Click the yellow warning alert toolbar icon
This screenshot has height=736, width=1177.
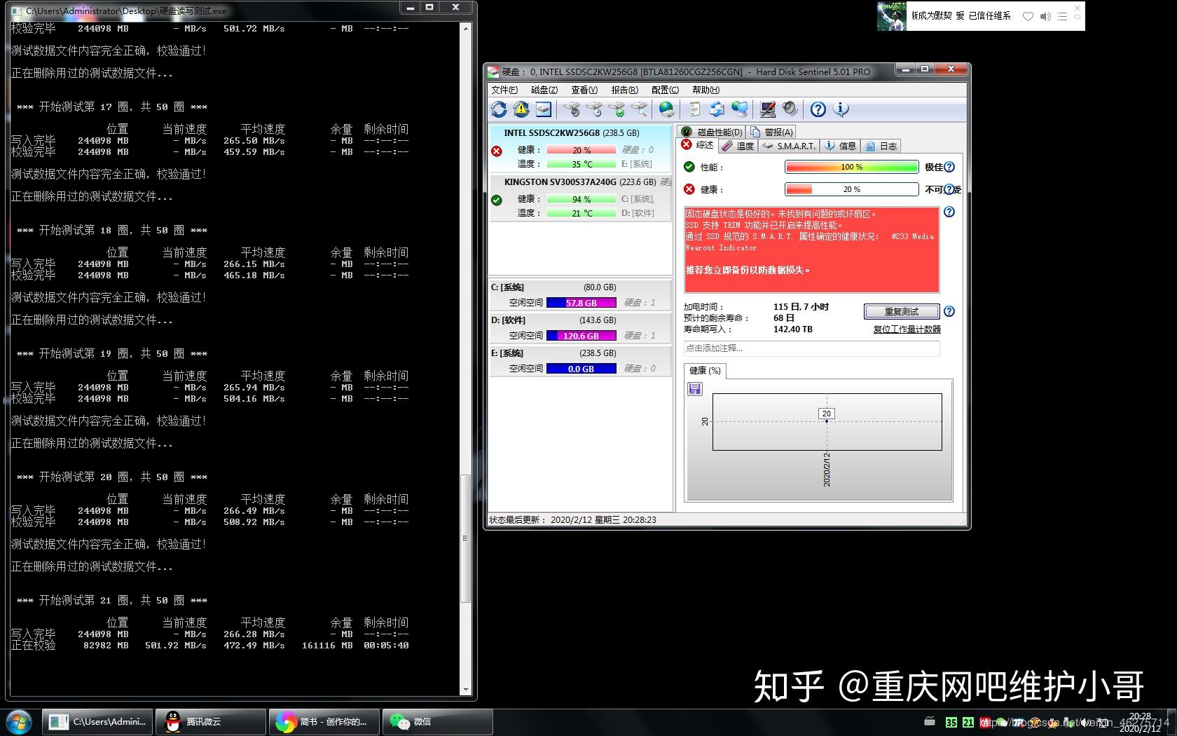point(521,109)
